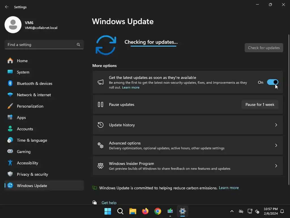Click the Apps icon in sidebar
Viewport: 290px width, 218px height.
pyautogui.click(x=10, y=117)
